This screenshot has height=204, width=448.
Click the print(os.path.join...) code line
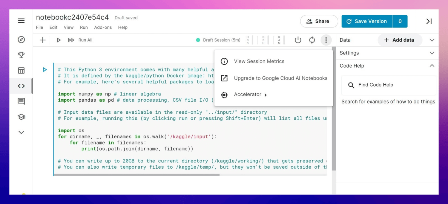point(137,149)
